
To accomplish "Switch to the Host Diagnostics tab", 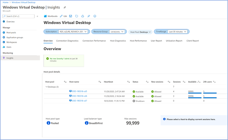I will coord(118,41).
